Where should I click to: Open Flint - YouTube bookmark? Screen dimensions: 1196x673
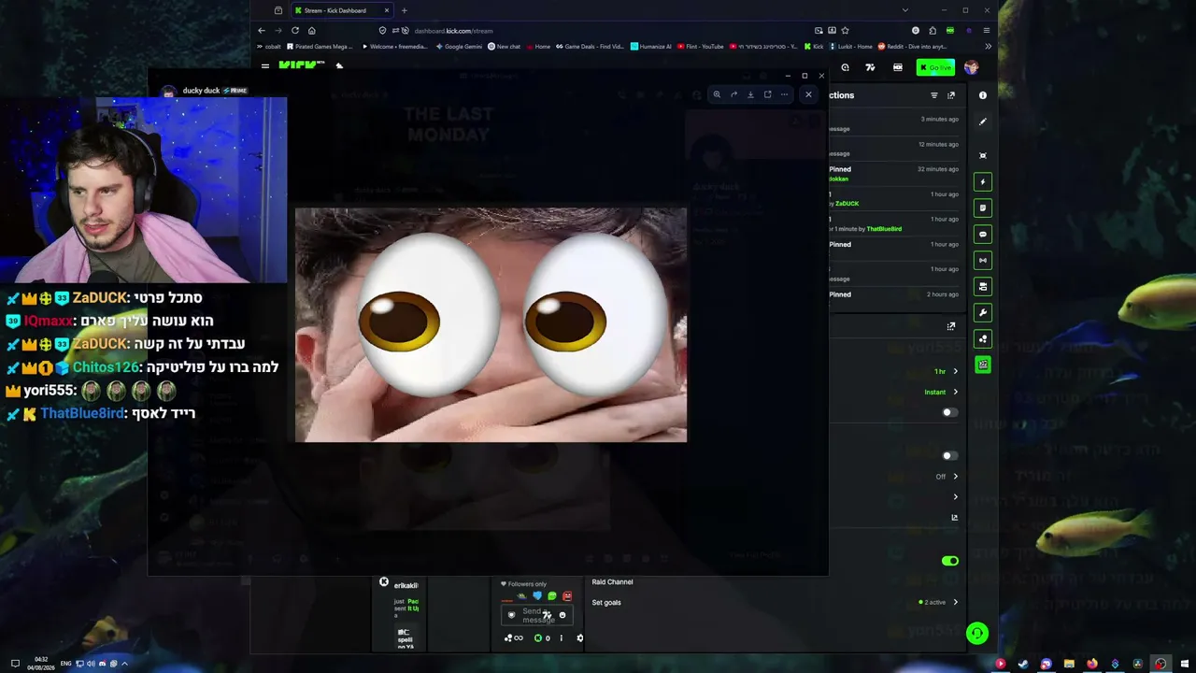coord(701,46)
